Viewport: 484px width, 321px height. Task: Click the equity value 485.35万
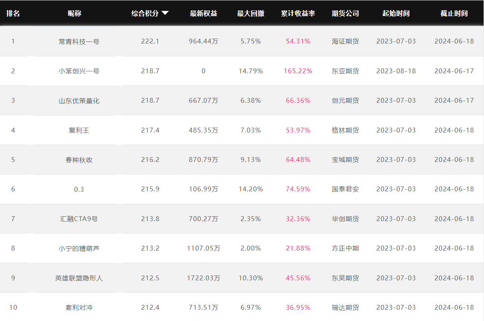click(x=204, y=130)
